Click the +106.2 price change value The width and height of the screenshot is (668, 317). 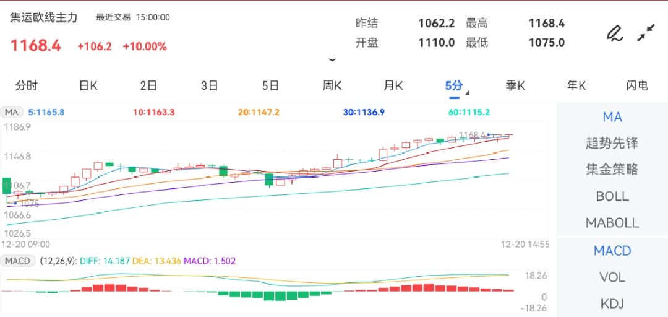[95, 46]
